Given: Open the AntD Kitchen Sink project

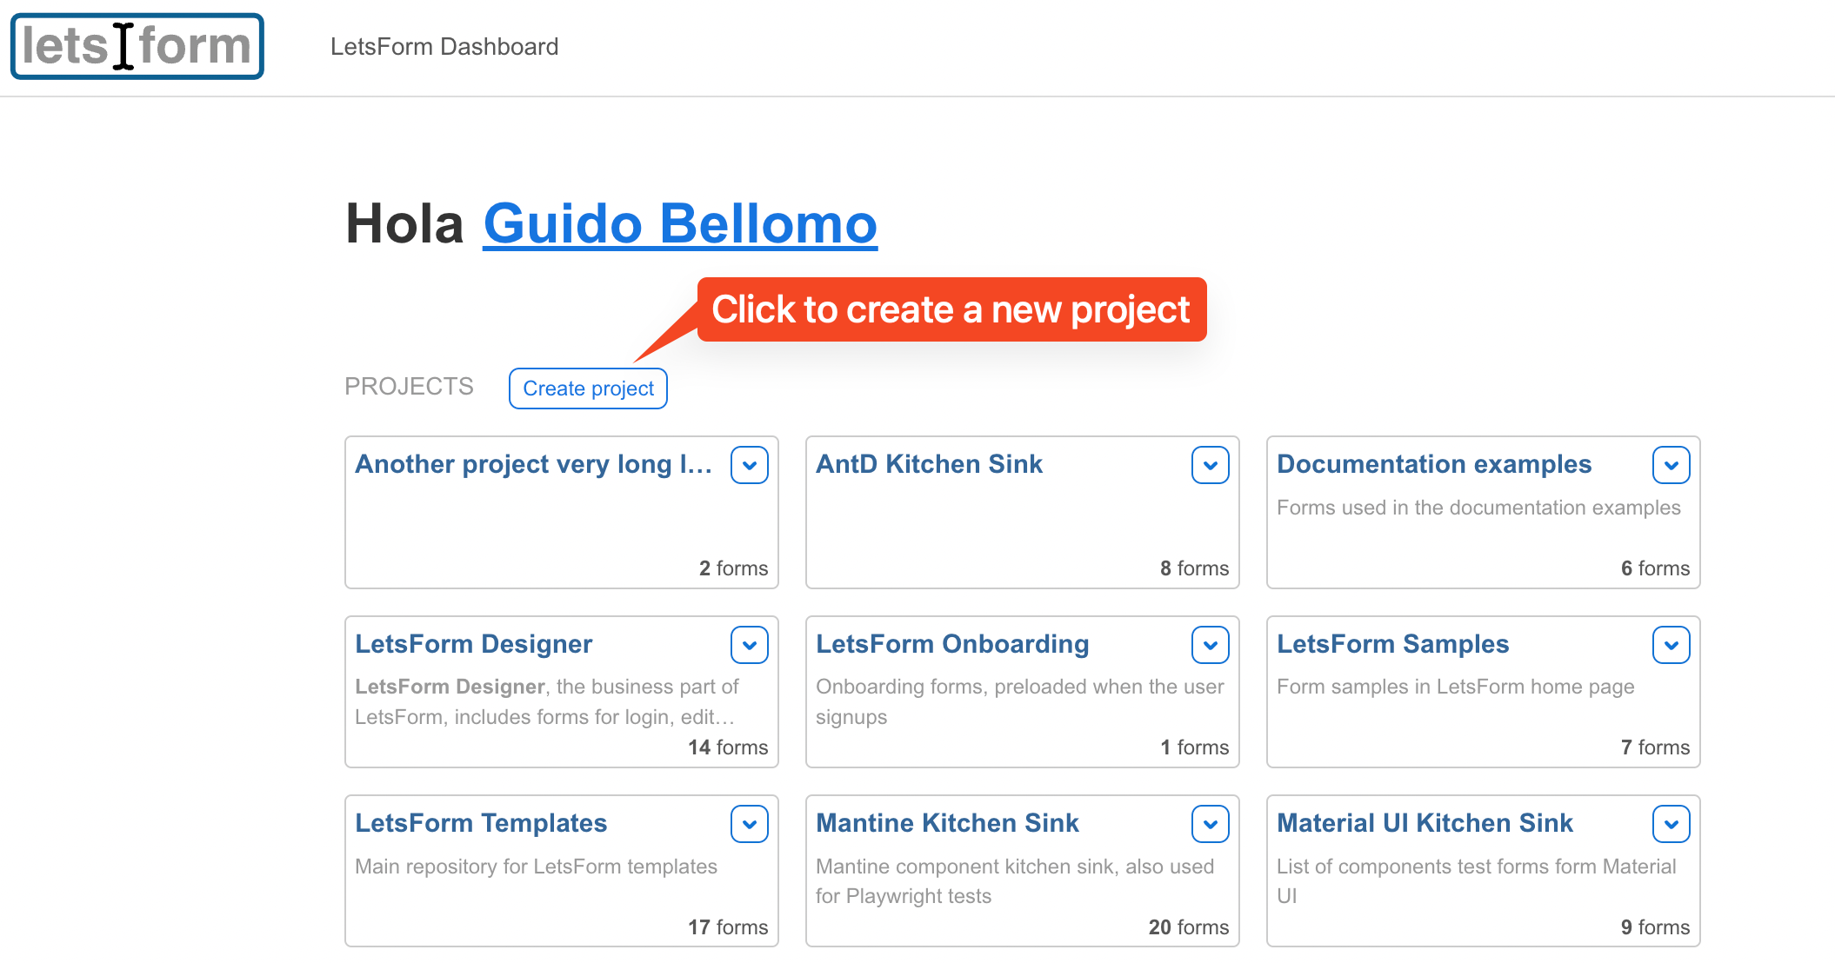Looking at the screenshot, I should [x=929, y=464].
